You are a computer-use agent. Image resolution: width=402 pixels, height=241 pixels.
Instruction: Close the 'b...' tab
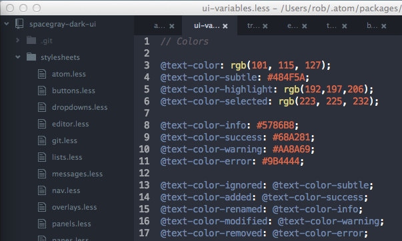pyautogui.click(x=384, y=26)
